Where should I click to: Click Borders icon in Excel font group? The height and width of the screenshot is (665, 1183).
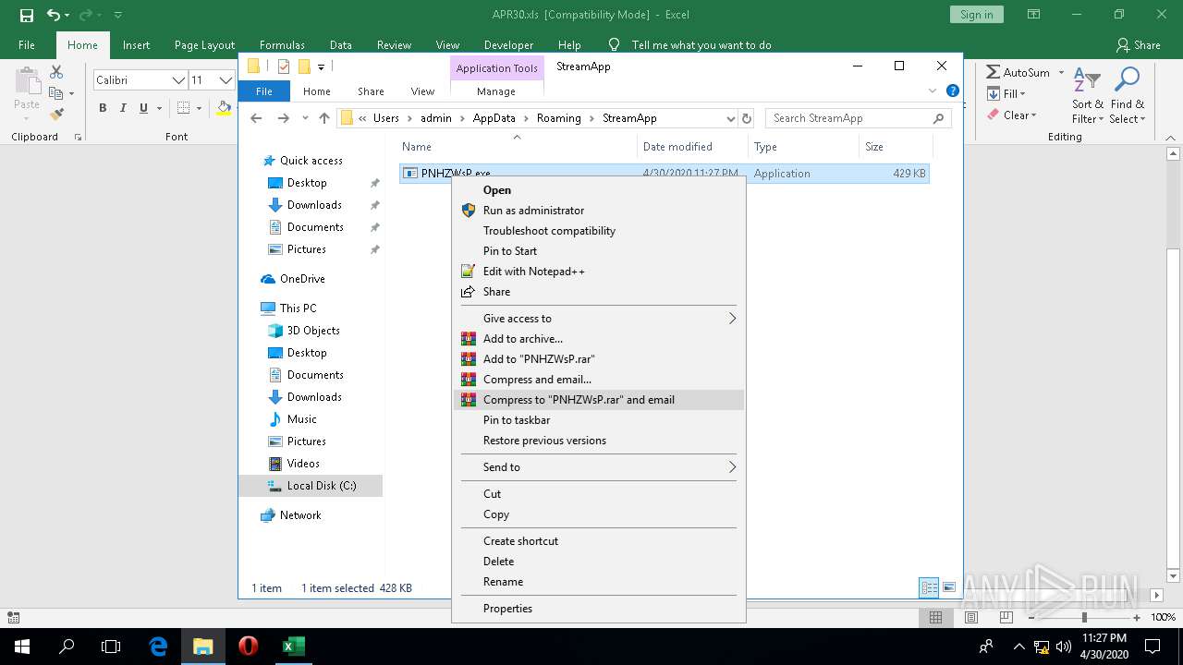(183, 108)
